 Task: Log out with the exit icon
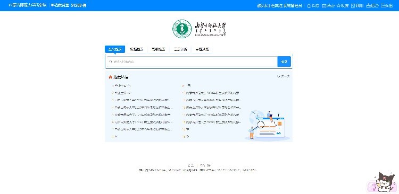tap(383, 6)
